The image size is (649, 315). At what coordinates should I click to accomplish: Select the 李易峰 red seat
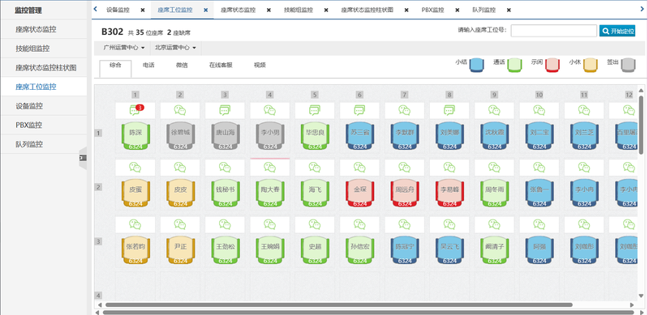(x=449, y=193)
